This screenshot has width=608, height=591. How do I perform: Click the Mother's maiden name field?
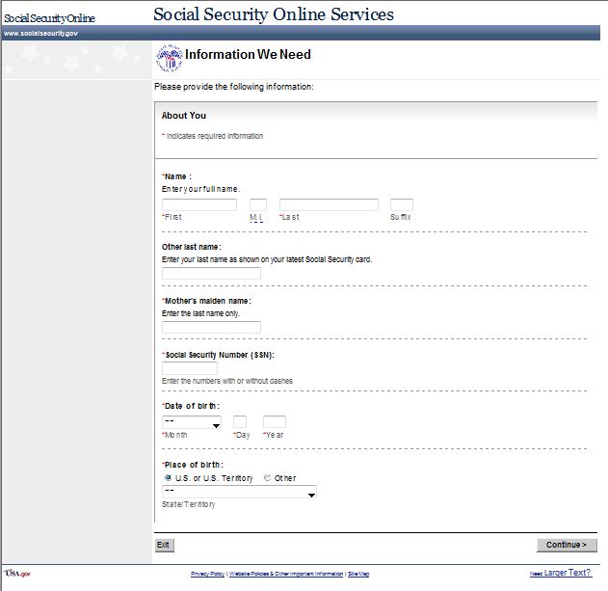click(211, 327)
